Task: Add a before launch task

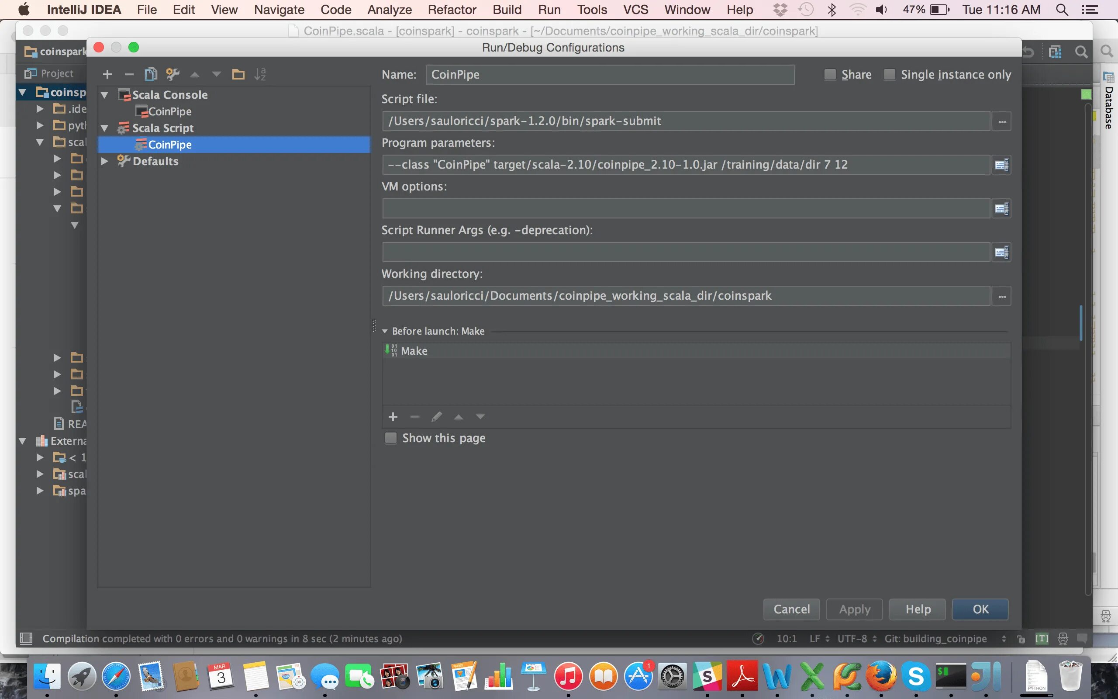Action: (393, 417)
